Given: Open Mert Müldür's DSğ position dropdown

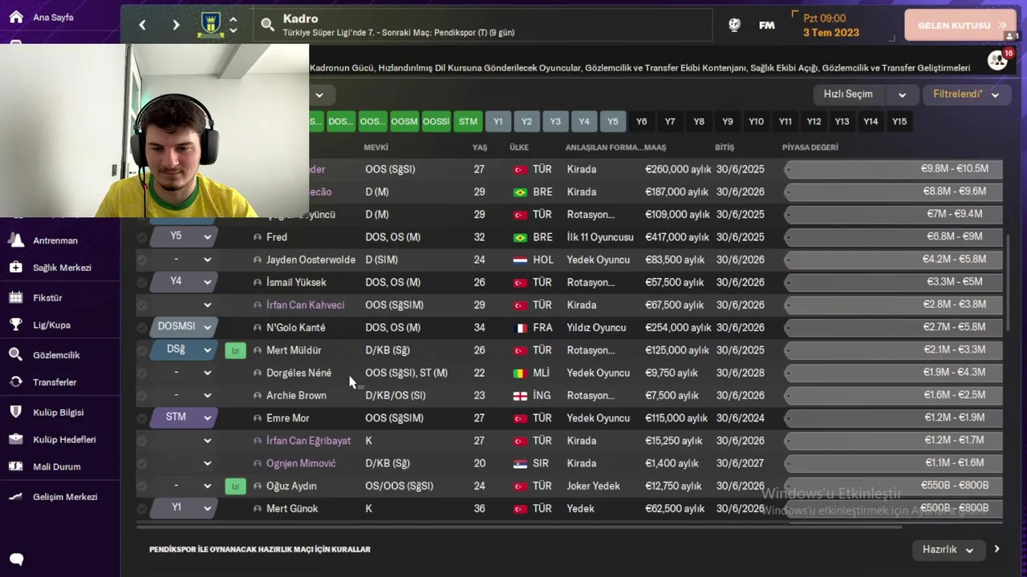Looking at the screenshot, I should coord(184,349).
